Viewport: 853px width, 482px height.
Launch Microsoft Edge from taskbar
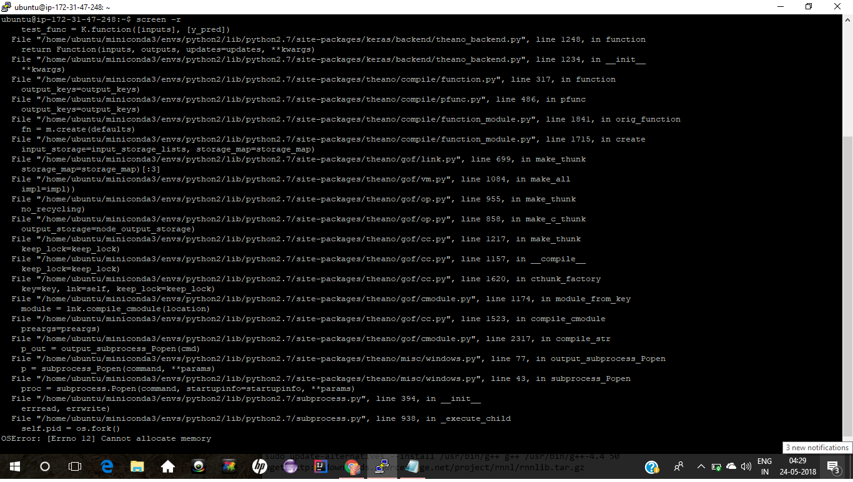pos(107,466)
